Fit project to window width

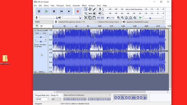tap(131, 18)
